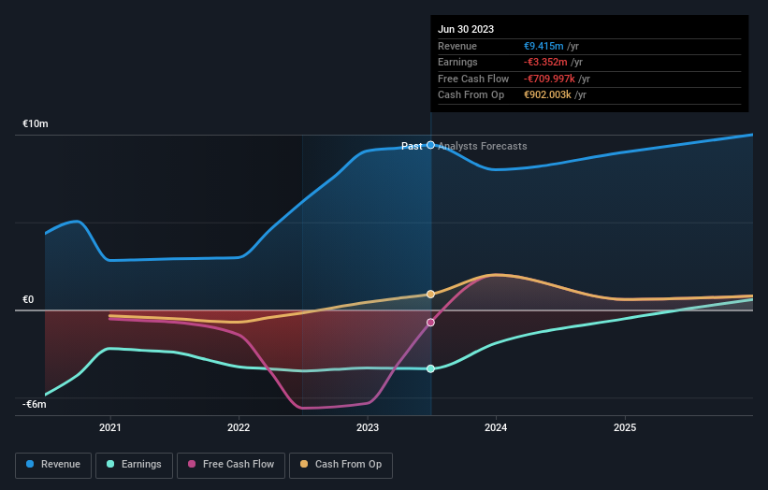Click the €902.003k cash from op value
768x490 pixels.
(547, 95)
